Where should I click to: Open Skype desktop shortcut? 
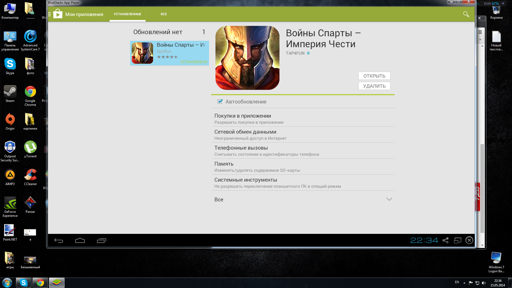pos(10,67)
